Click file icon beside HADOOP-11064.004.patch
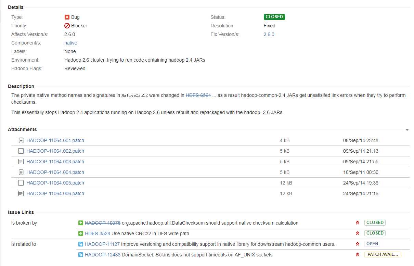Screen dimensions: 414x266 pyautogui.click(x=21, y=172)
